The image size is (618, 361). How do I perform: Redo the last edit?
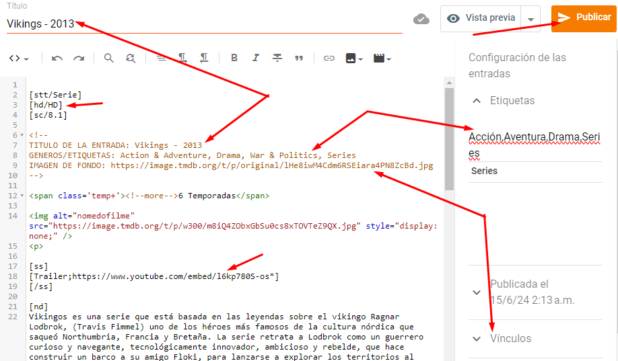pyautogui.click(x=79, y=58)
